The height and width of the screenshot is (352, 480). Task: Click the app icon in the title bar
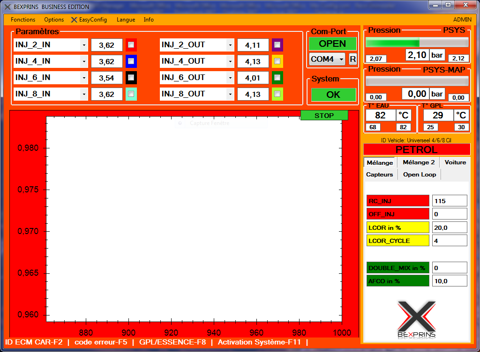click(7, 7)
